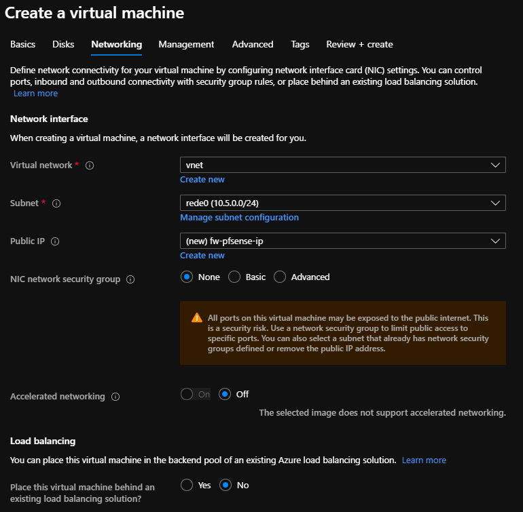Open the Virtual network dropdown
The height and width of the screenshot is (512, 523).
[x=342, y=165]
